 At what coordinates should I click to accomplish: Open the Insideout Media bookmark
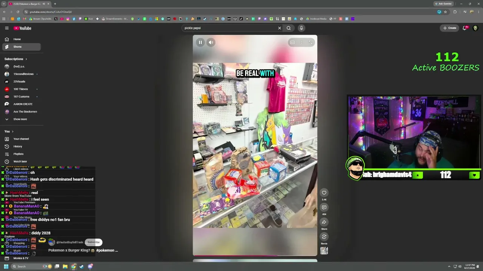(x=317, y=19)
